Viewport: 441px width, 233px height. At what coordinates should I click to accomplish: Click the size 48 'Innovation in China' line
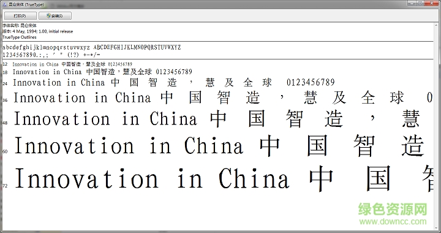[x=217, y=118]
